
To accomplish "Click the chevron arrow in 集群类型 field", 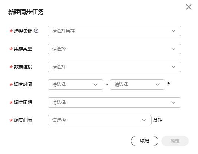I will [173, 49].
